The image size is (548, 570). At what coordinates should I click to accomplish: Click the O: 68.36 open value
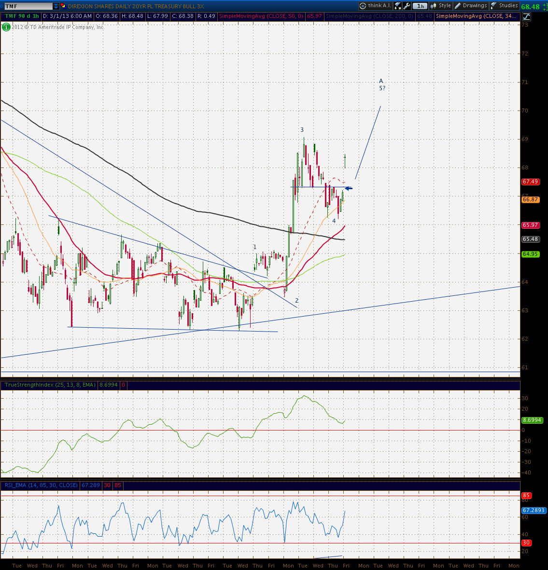coord(107,16)
